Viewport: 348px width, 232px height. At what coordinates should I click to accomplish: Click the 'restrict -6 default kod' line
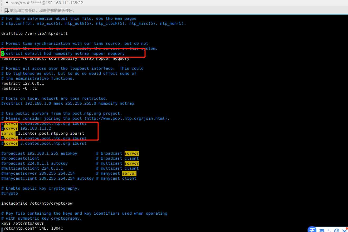point(65,58)
